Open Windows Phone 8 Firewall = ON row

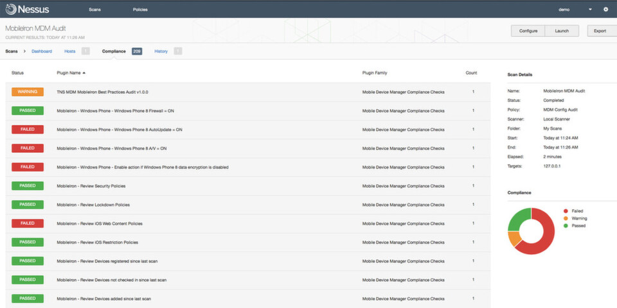248,111
